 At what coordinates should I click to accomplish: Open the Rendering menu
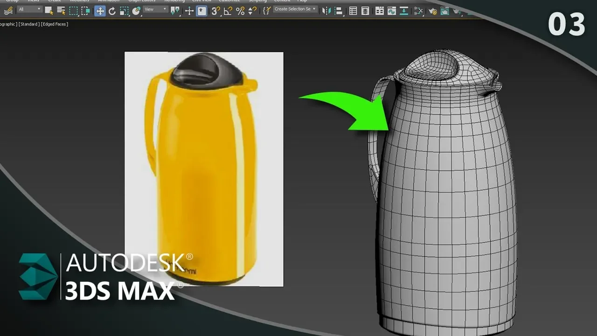174,1
